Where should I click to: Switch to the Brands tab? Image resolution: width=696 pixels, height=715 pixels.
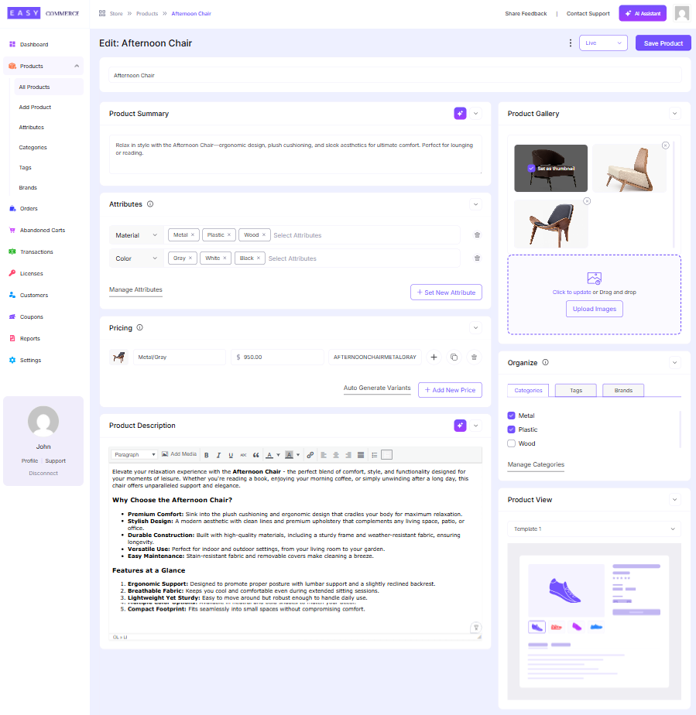[623, 390]
